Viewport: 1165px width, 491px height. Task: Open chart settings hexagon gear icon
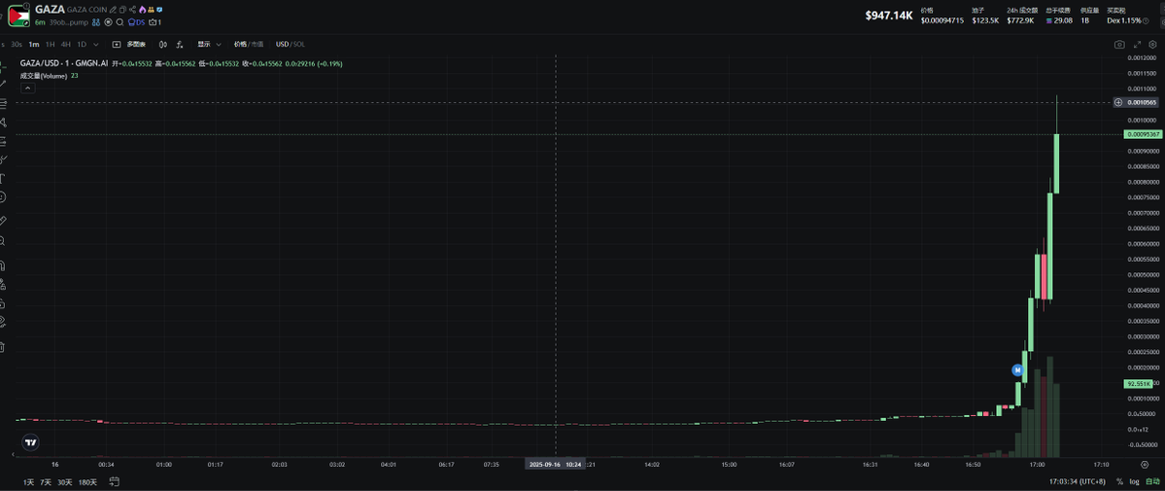(1152, 45)
